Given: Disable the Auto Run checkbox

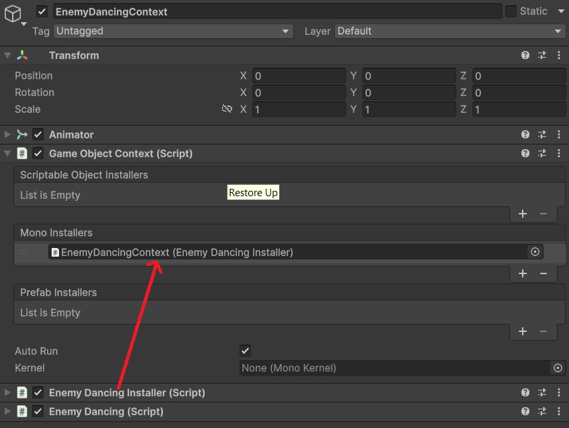Looking at the screenshot, I should [x=245, y=351].
